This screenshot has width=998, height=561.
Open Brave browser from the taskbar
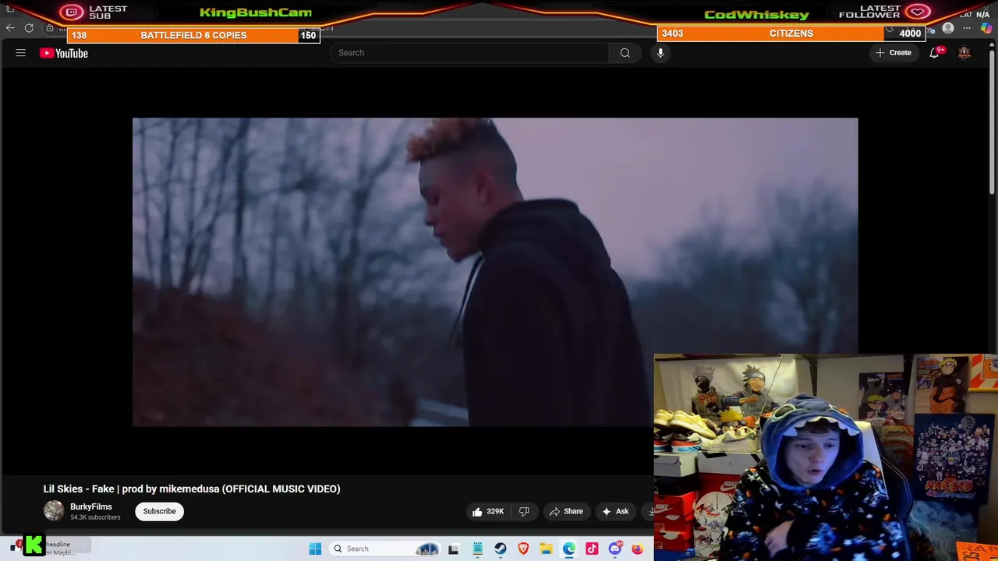coord(523,549)
